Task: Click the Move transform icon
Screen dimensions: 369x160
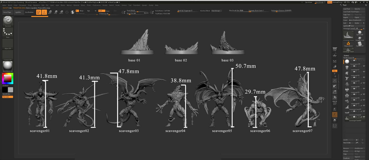Action: click(x=50, y=12)
